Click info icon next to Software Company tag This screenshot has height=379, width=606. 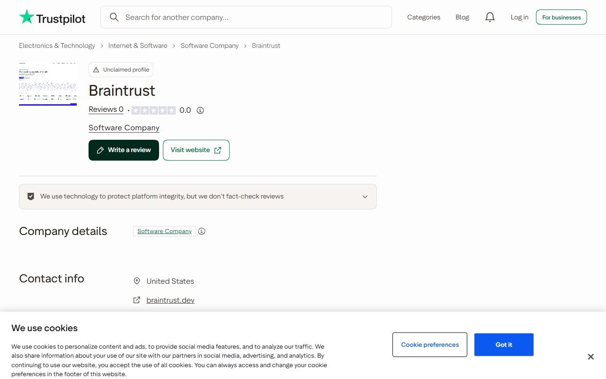coord(202,231)
